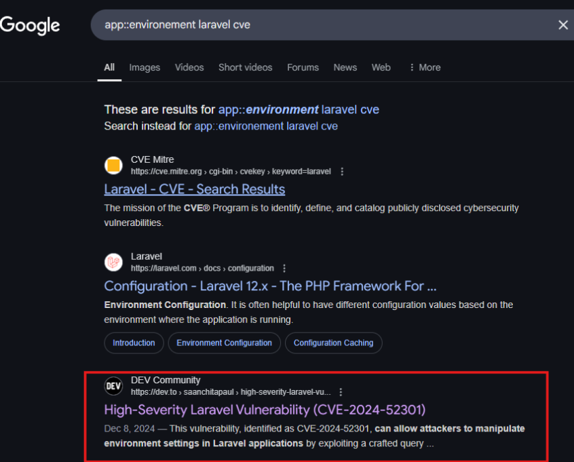Go to the News tab
This screenshot has width=574, height=462.
[x=345, y=67]
